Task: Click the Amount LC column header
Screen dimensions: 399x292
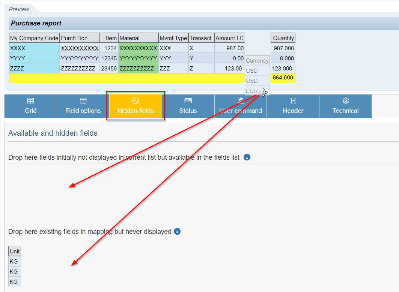Action: [229, 37]
